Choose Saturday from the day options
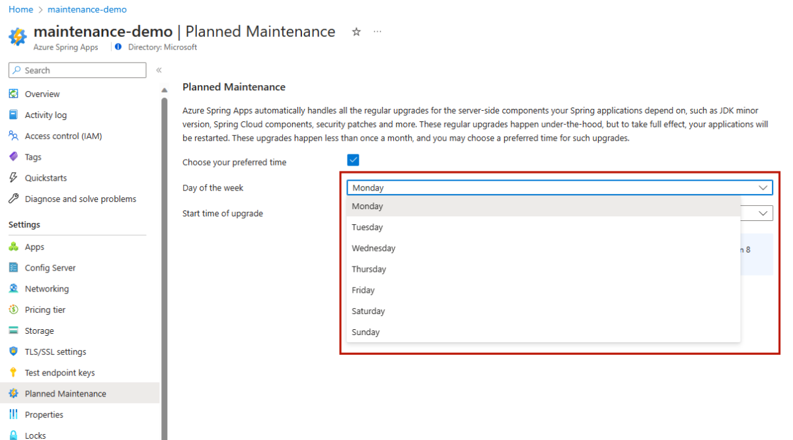Viewport: 793px width, 440px height. point(368,311)
